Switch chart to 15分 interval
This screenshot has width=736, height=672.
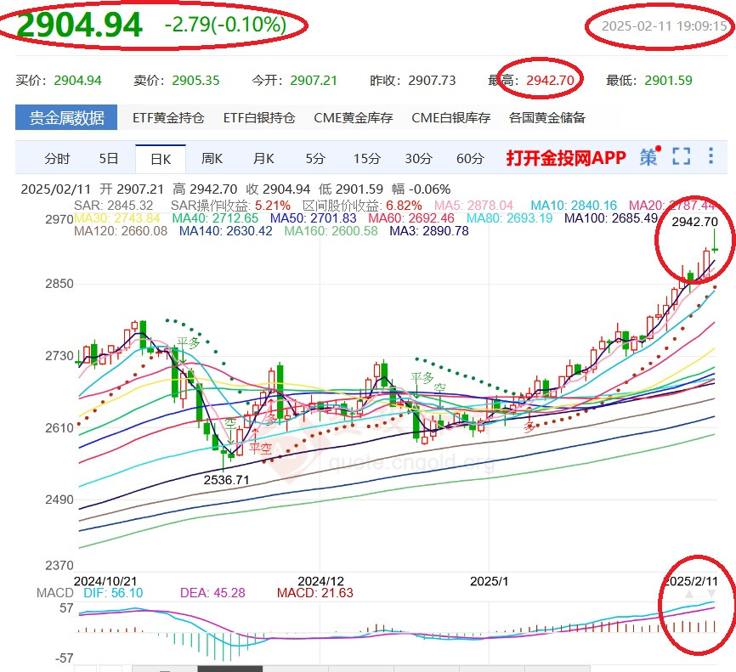point(366,159)
